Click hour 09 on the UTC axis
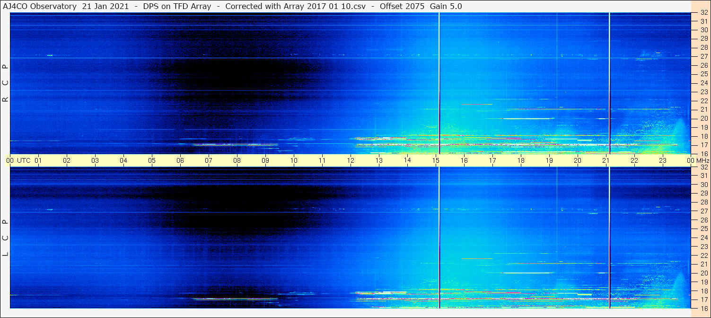711x318 pixels. pyautogui.click(x=265, y=161)
